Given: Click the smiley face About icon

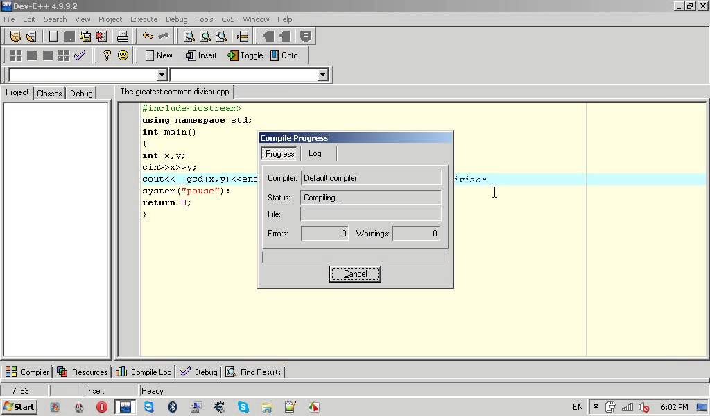Looking at the screenshot, I should [123, 55].
